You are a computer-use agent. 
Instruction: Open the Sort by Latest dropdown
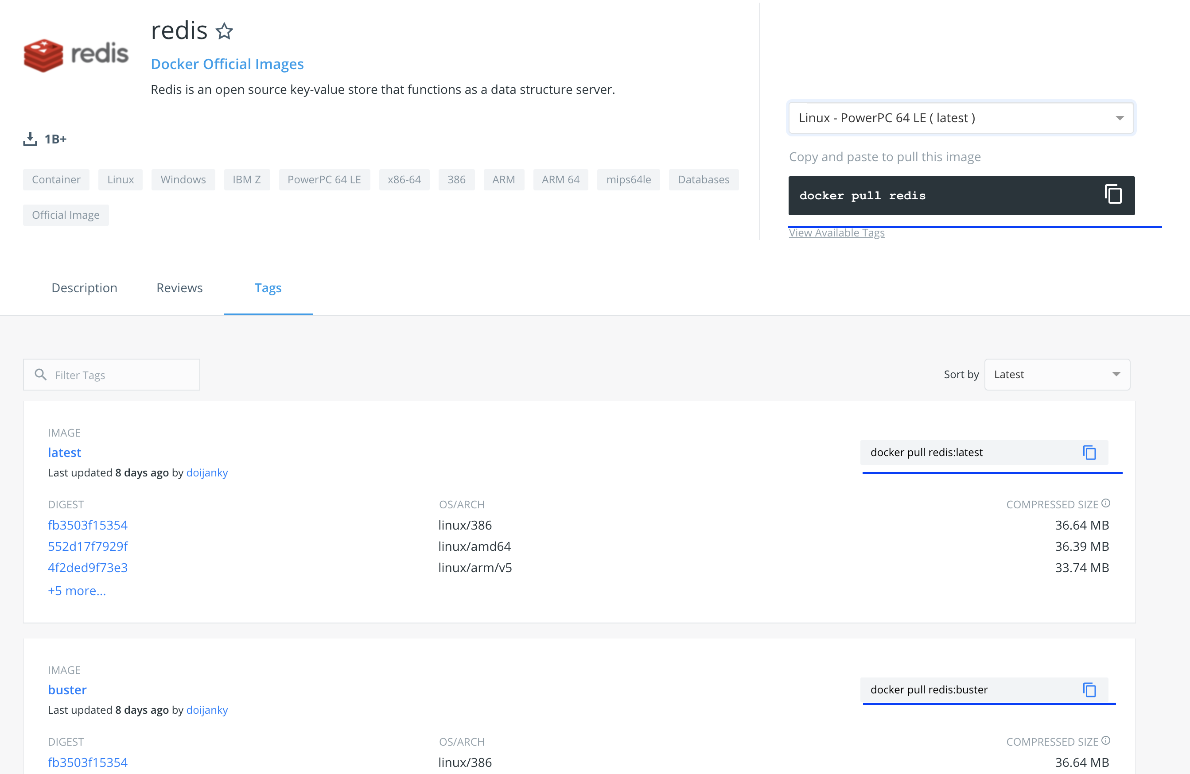1057,374
